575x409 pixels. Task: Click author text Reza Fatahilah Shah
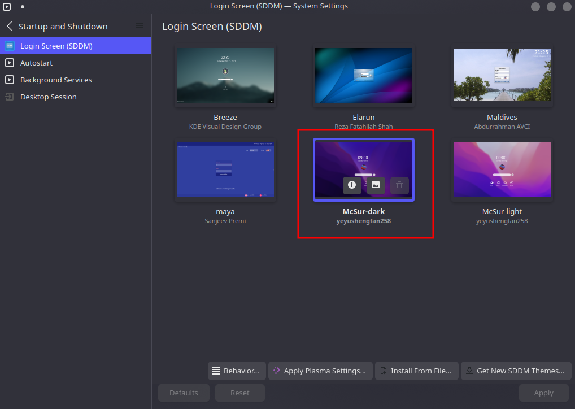(x=363, y=127)
